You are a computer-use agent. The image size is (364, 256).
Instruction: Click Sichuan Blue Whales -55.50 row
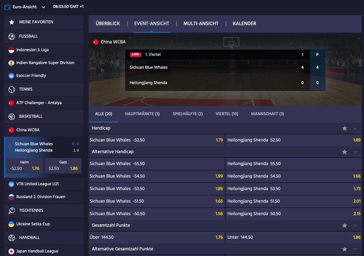pyautogui.click(x=157, y=164)
